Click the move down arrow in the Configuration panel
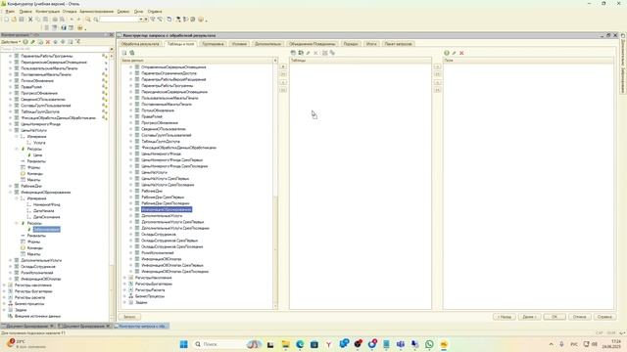This screenshot has width=627, height=352. pyautogui.click(x=63, y=42)
